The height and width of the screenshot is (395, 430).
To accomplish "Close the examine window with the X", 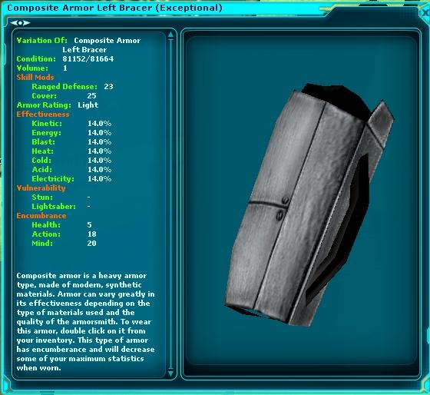I will click(x=425, y=12).
